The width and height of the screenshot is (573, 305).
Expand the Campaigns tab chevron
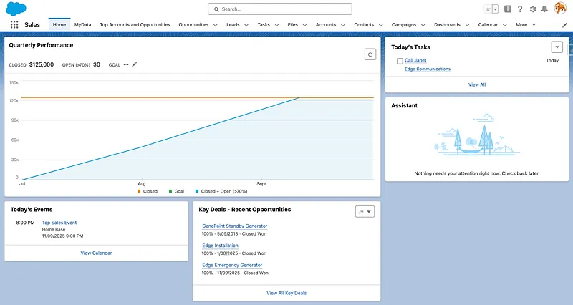423,25
